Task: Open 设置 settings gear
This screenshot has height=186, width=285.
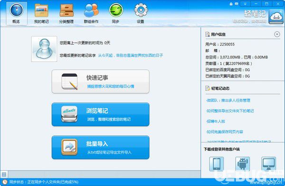Action: [141, 13]
